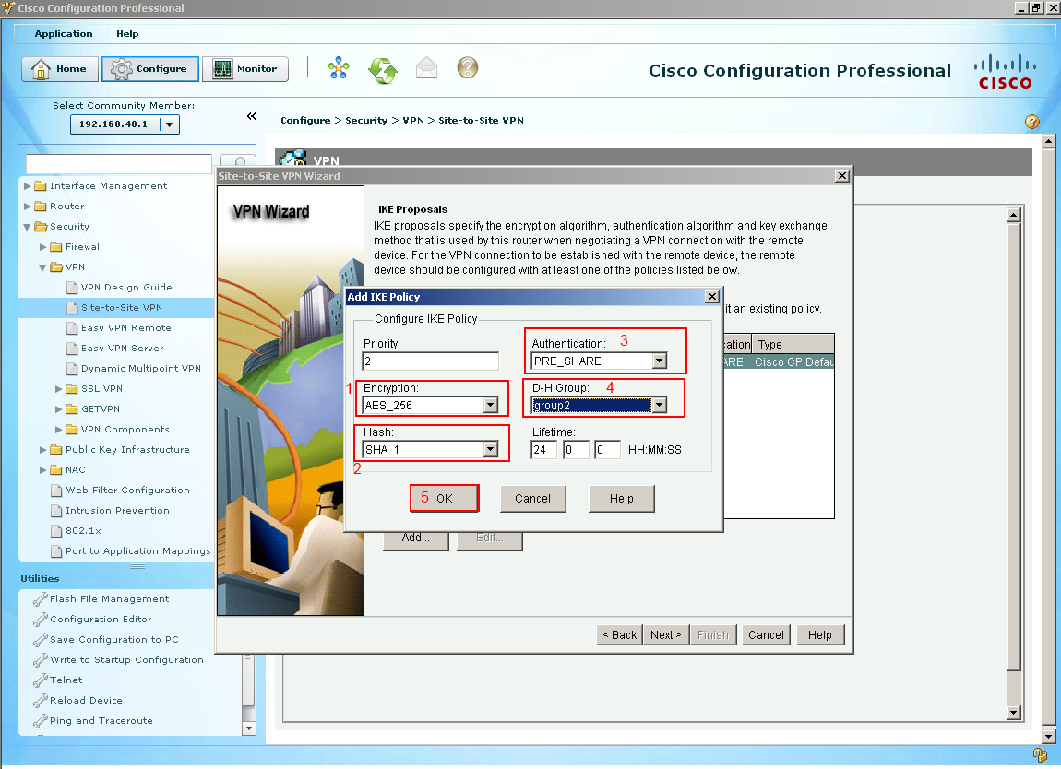This screenshot has width=1061, height=769.
Task: Open Flash File Management utility
Action: [x=109, y=599]
